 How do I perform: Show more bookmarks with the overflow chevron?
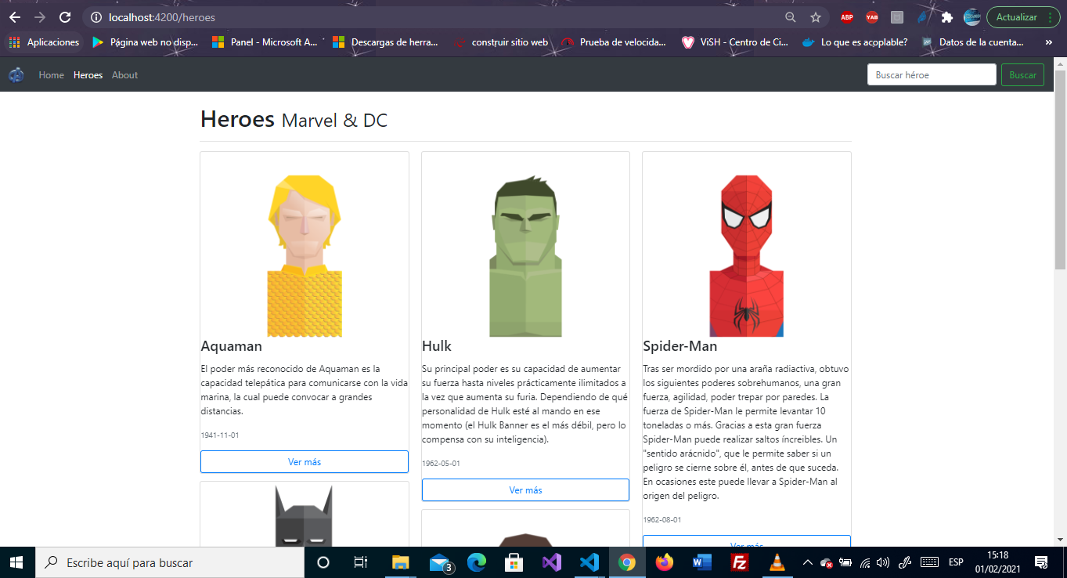point(1049,42)
